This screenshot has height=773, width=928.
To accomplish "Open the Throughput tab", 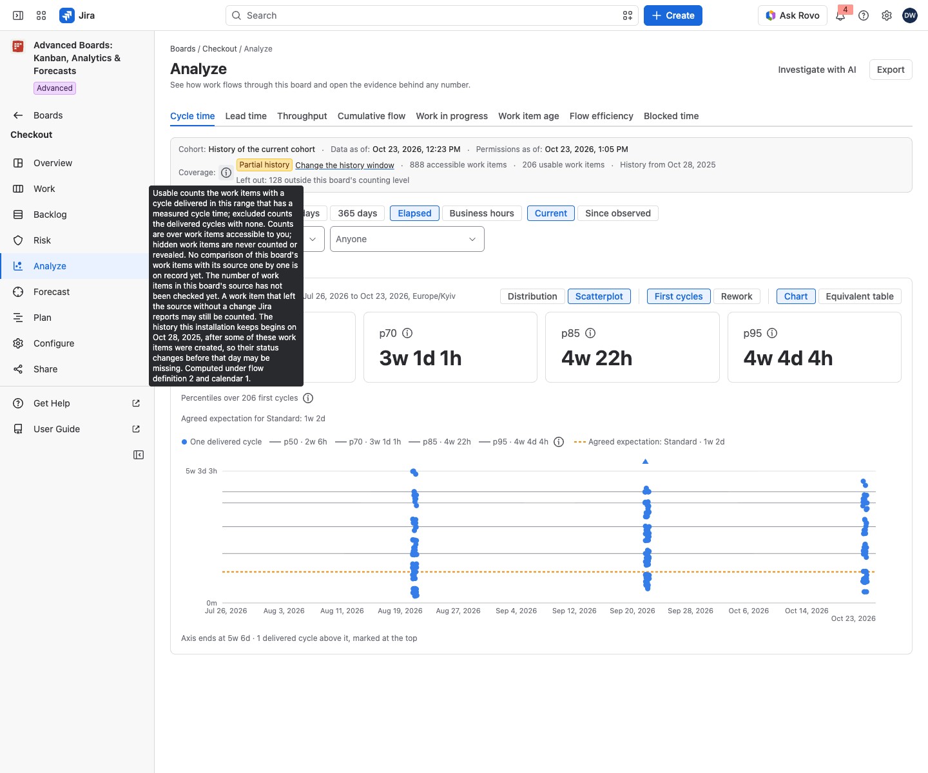I will pyautogui.click(x=302, y=116).
